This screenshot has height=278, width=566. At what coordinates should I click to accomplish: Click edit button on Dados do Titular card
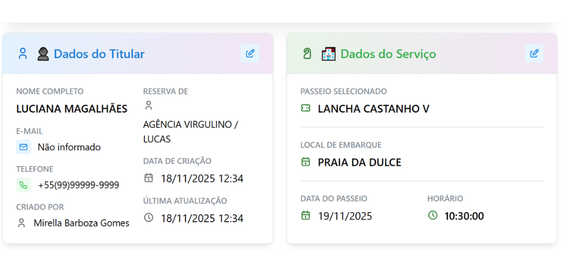[x=250, y=53]
